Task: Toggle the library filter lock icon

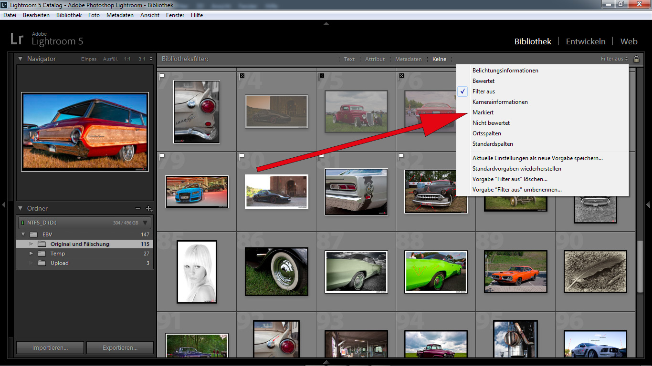Action: [636, 59]
